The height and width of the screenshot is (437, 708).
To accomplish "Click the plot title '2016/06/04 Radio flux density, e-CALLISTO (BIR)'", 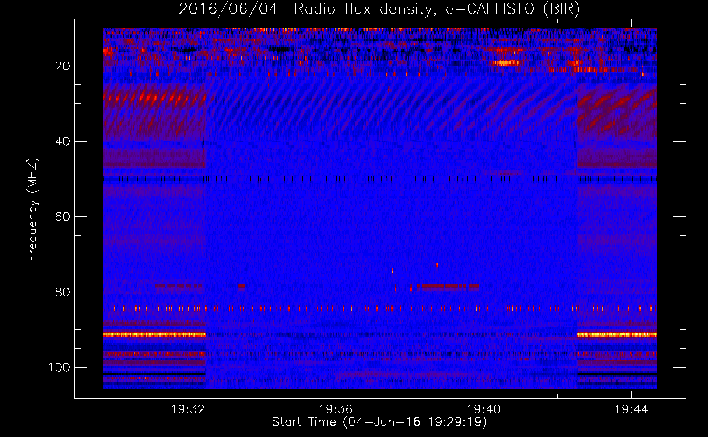I will (379, 9).
